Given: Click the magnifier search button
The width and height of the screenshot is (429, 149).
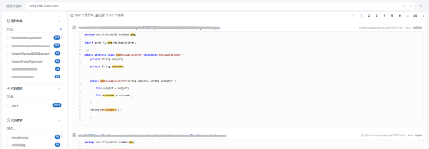Looking at the screenshot, I should 421,6.
